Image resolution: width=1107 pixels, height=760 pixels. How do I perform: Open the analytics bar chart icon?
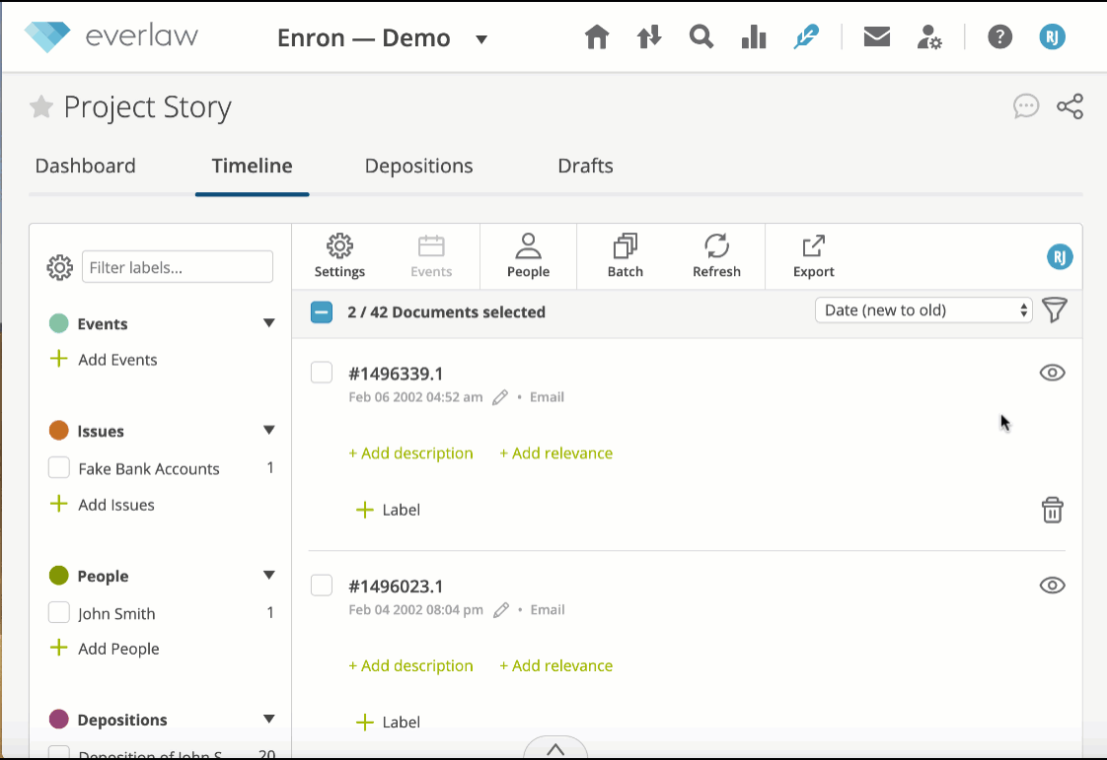[x=754, y=36]
